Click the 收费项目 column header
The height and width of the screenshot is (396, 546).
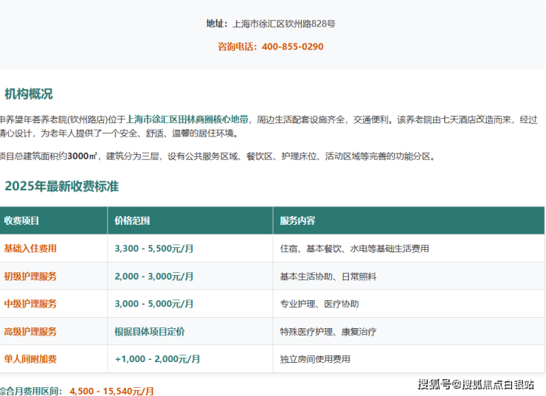[22, 220]
